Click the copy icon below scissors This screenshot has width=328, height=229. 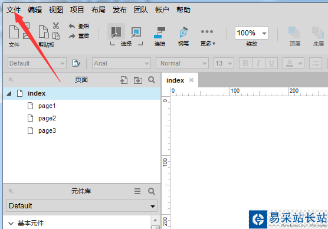56,36
